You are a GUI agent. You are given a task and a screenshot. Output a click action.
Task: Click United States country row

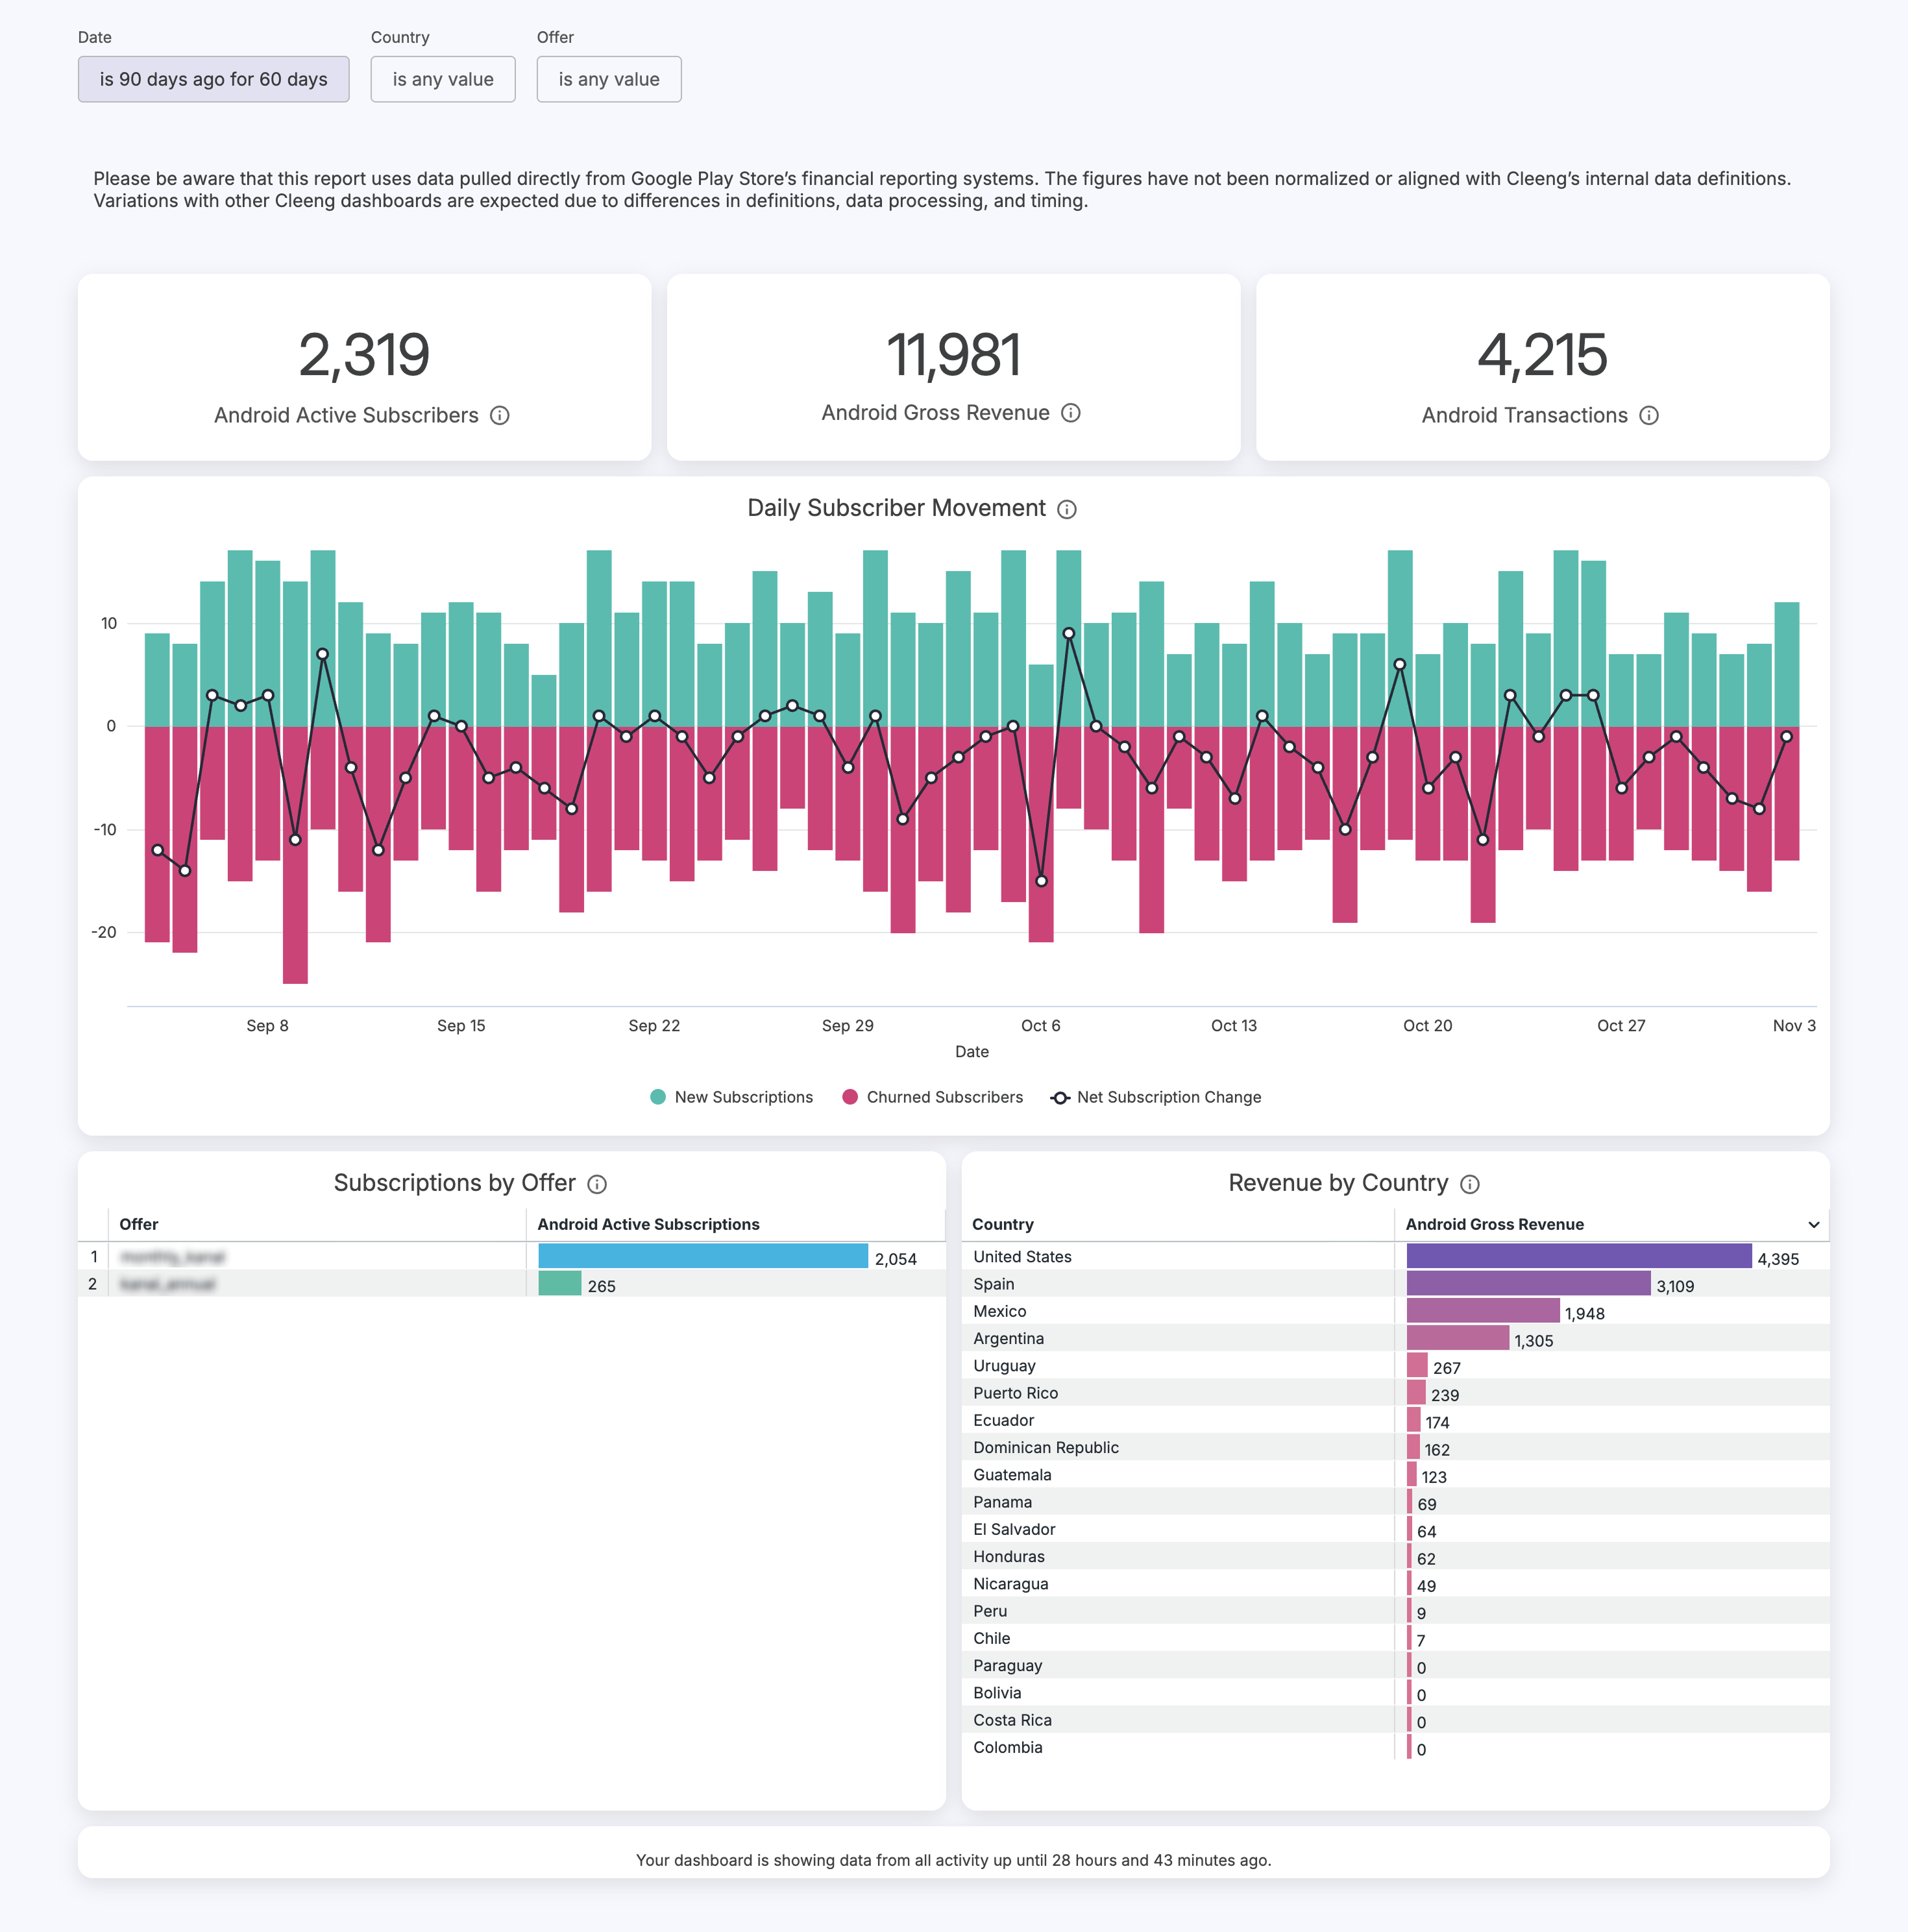[x=1396, y=1256]
